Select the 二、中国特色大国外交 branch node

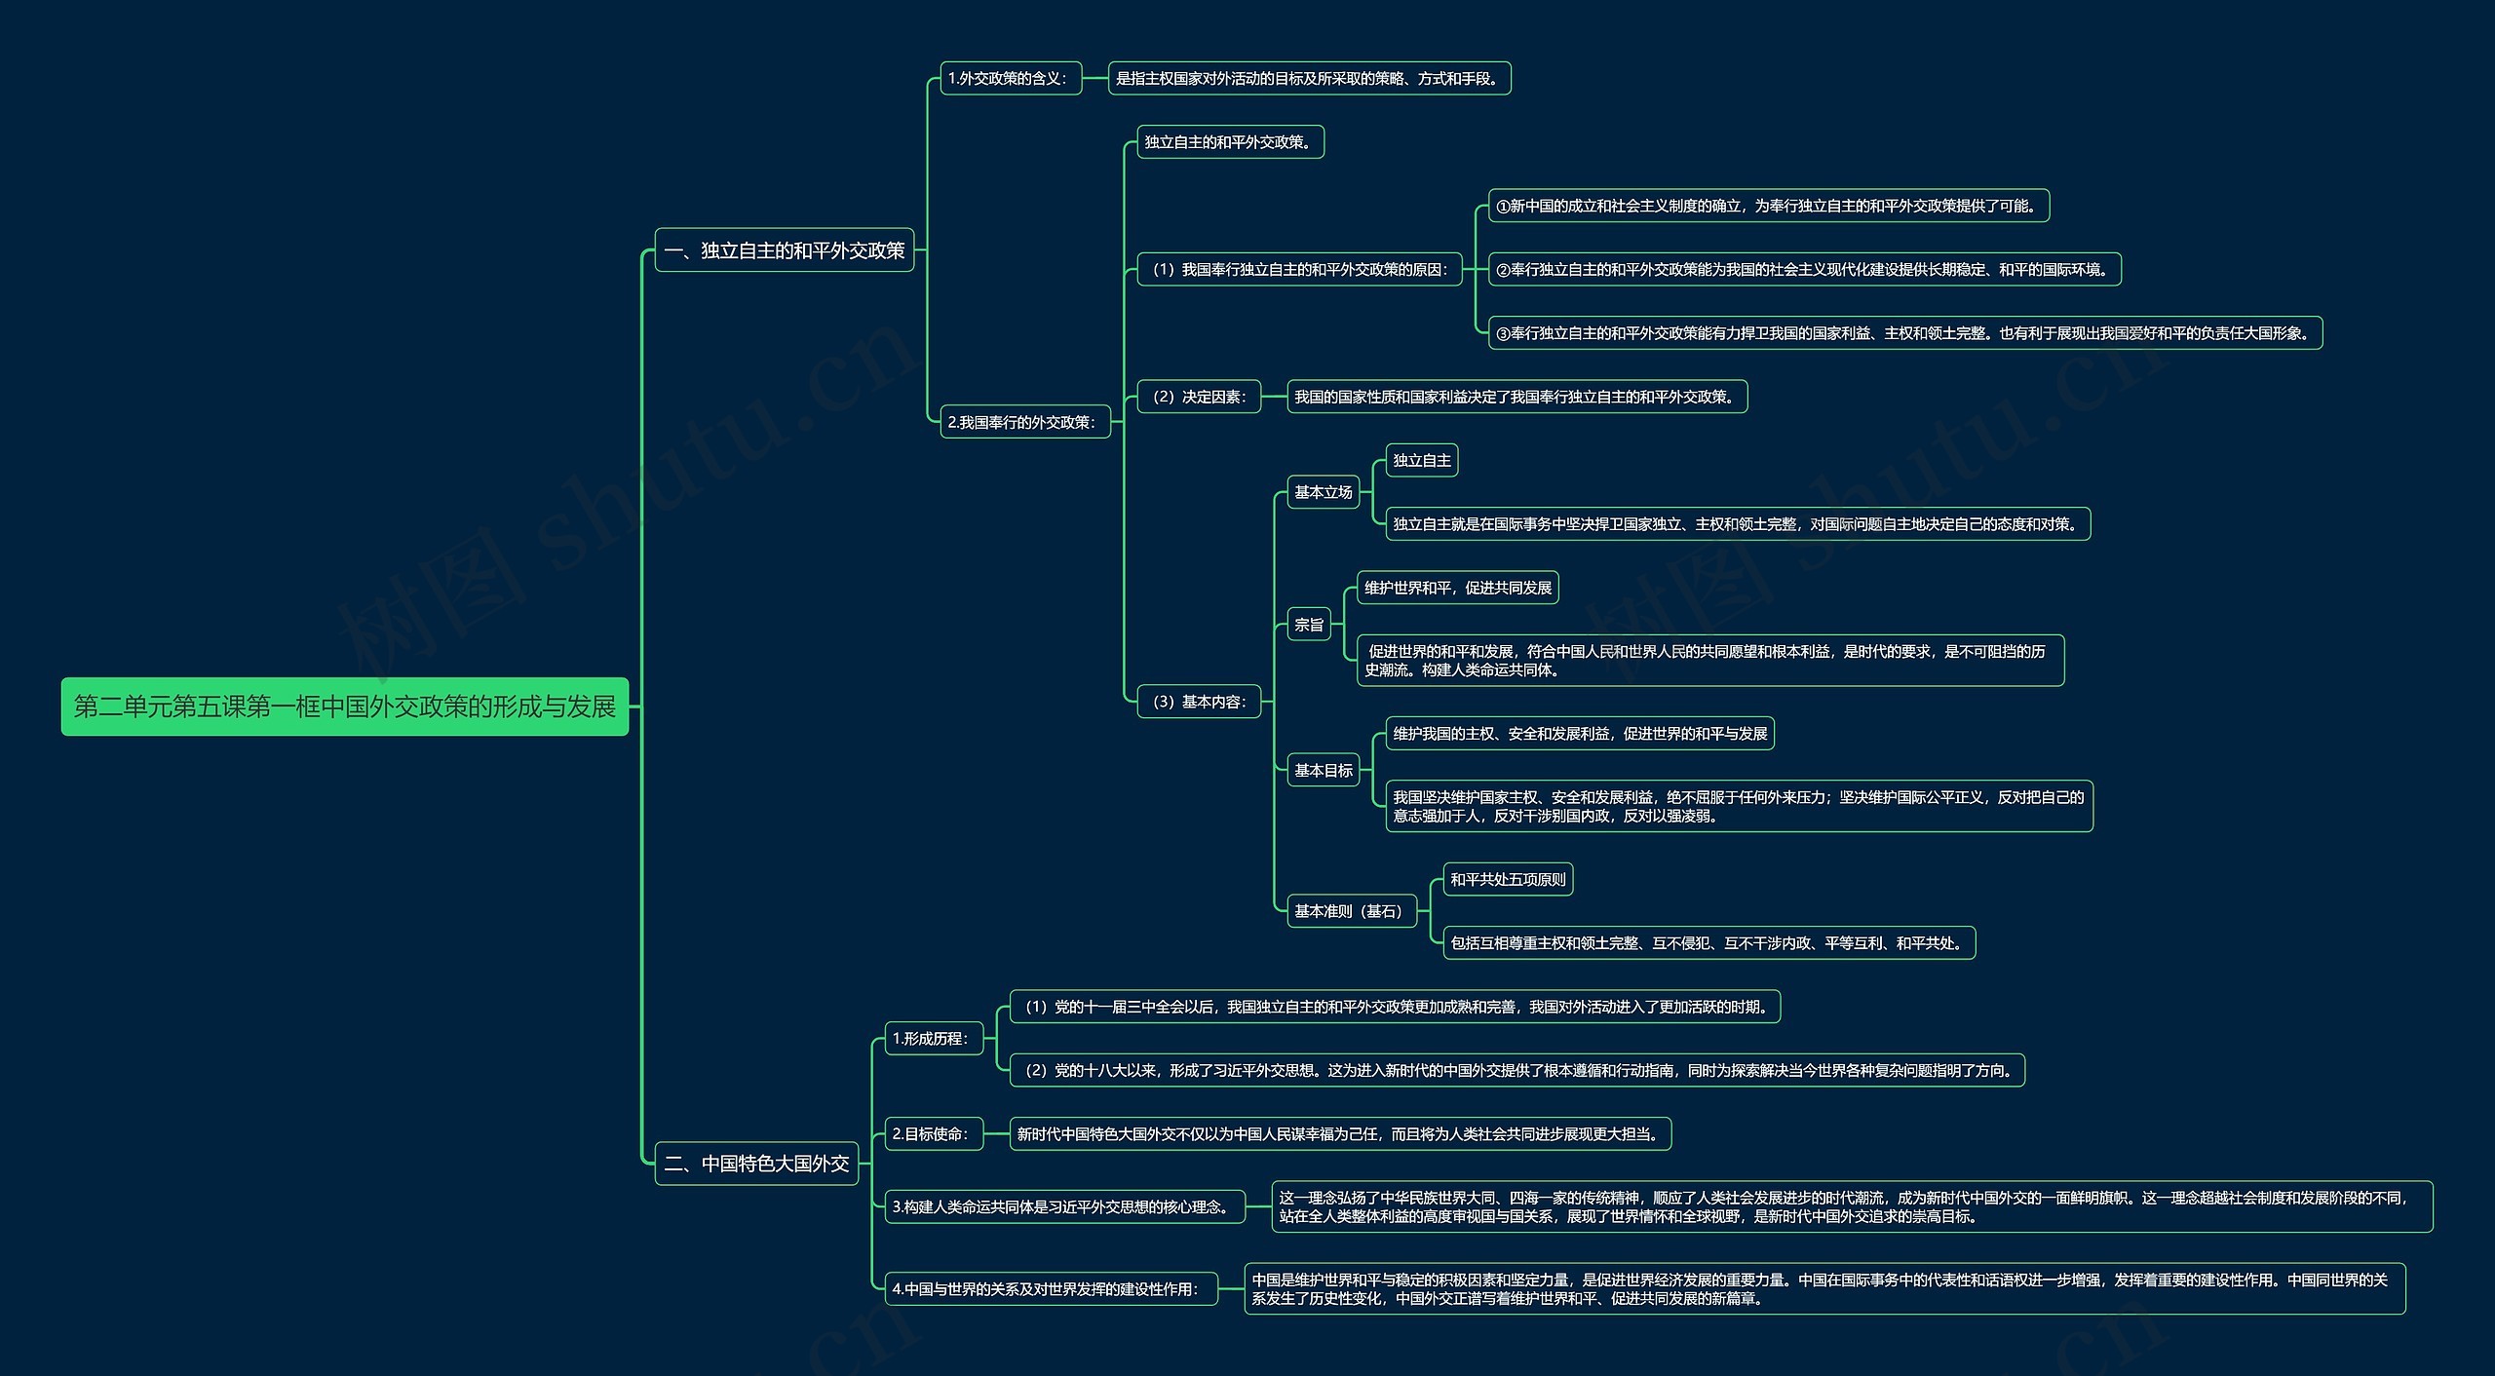coord(756,1164)
